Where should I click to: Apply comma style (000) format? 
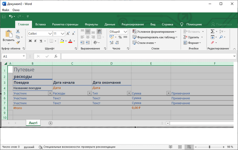tap(125, 37)
